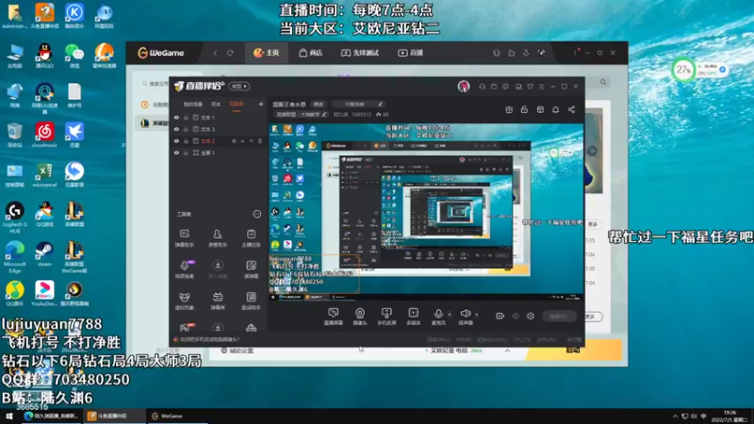Open settings gear for 文本 2 source
Viewport: 754px width, 424px height.
click(234, 140)
